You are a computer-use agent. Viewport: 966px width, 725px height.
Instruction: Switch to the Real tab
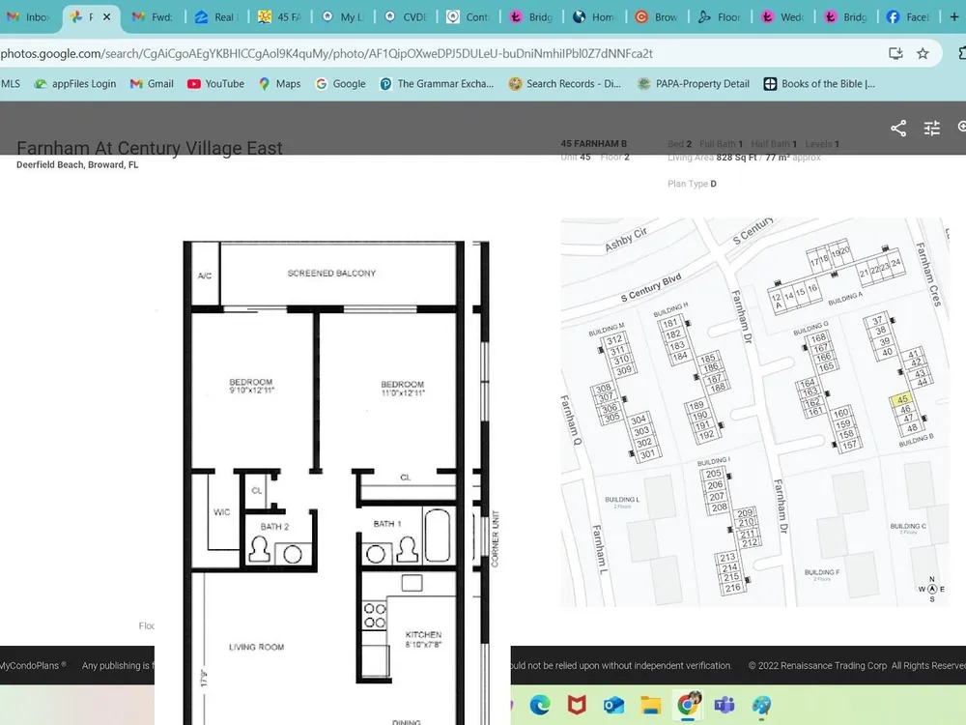pyautogui.click(x=217, y=17)
